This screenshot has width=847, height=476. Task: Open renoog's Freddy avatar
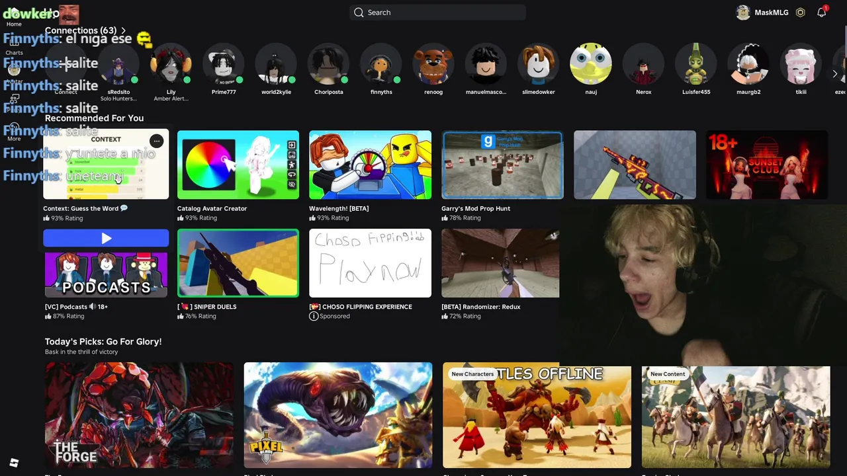433,63
